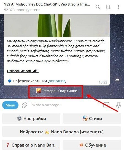This screenshot has width=124, height=151.
Task: Click the blue diamond bullet icon
Action: (10, 81)
